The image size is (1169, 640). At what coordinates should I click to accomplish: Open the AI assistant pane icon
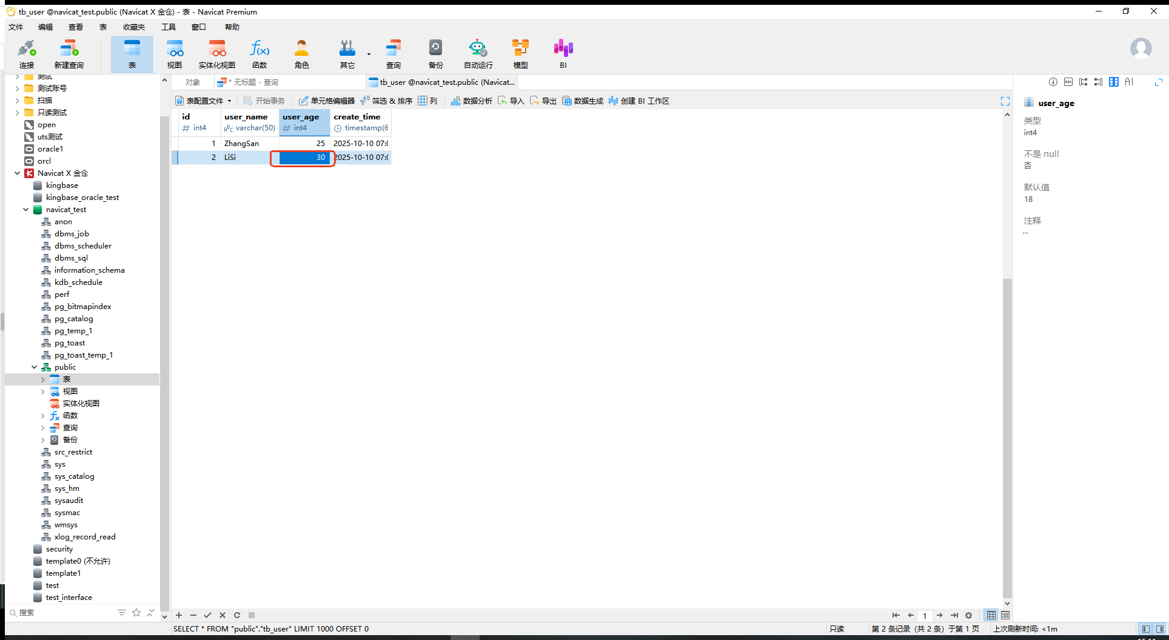(1129, 82)
